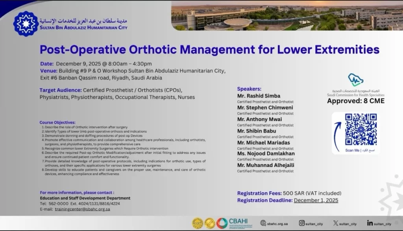
Task: Click the Course Objectives heading
Action: pos(57,122)
